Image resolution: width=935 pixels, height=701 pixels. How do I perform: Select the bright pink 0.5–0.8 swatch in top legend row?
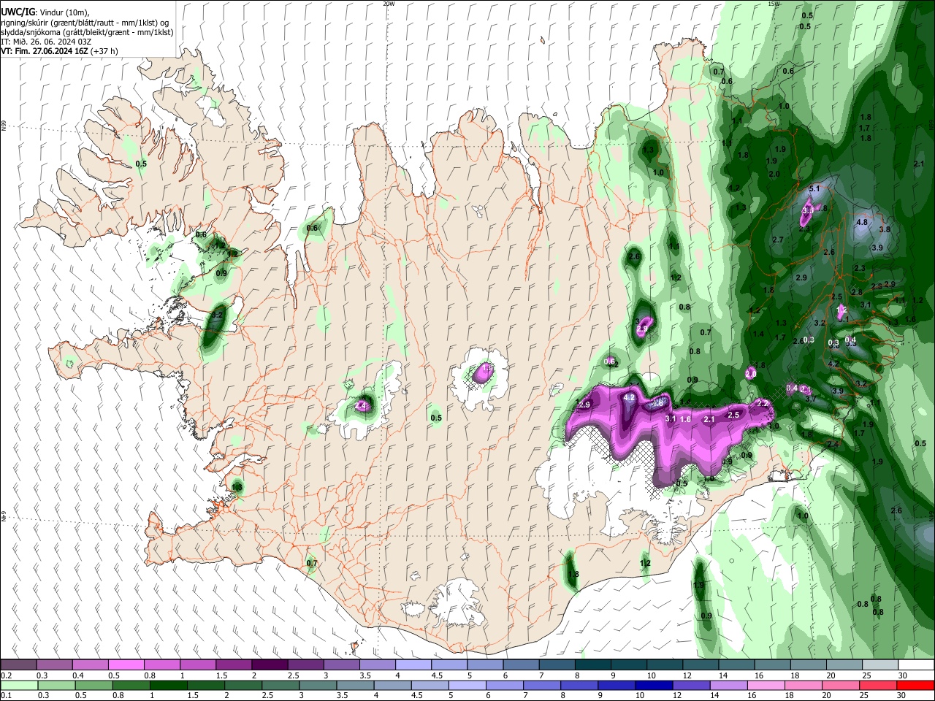[126, 665]
